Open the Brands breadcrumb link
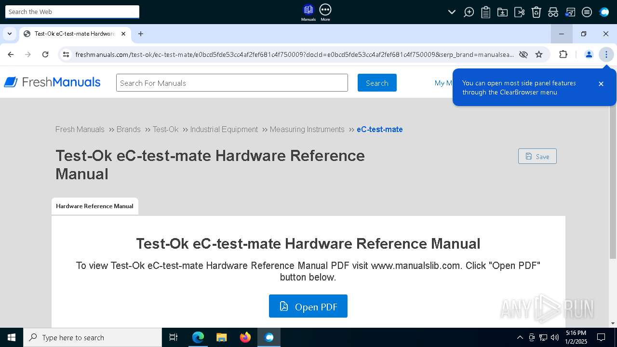The width and height of the screenshot is (617, 347). (x=128, y=129)
